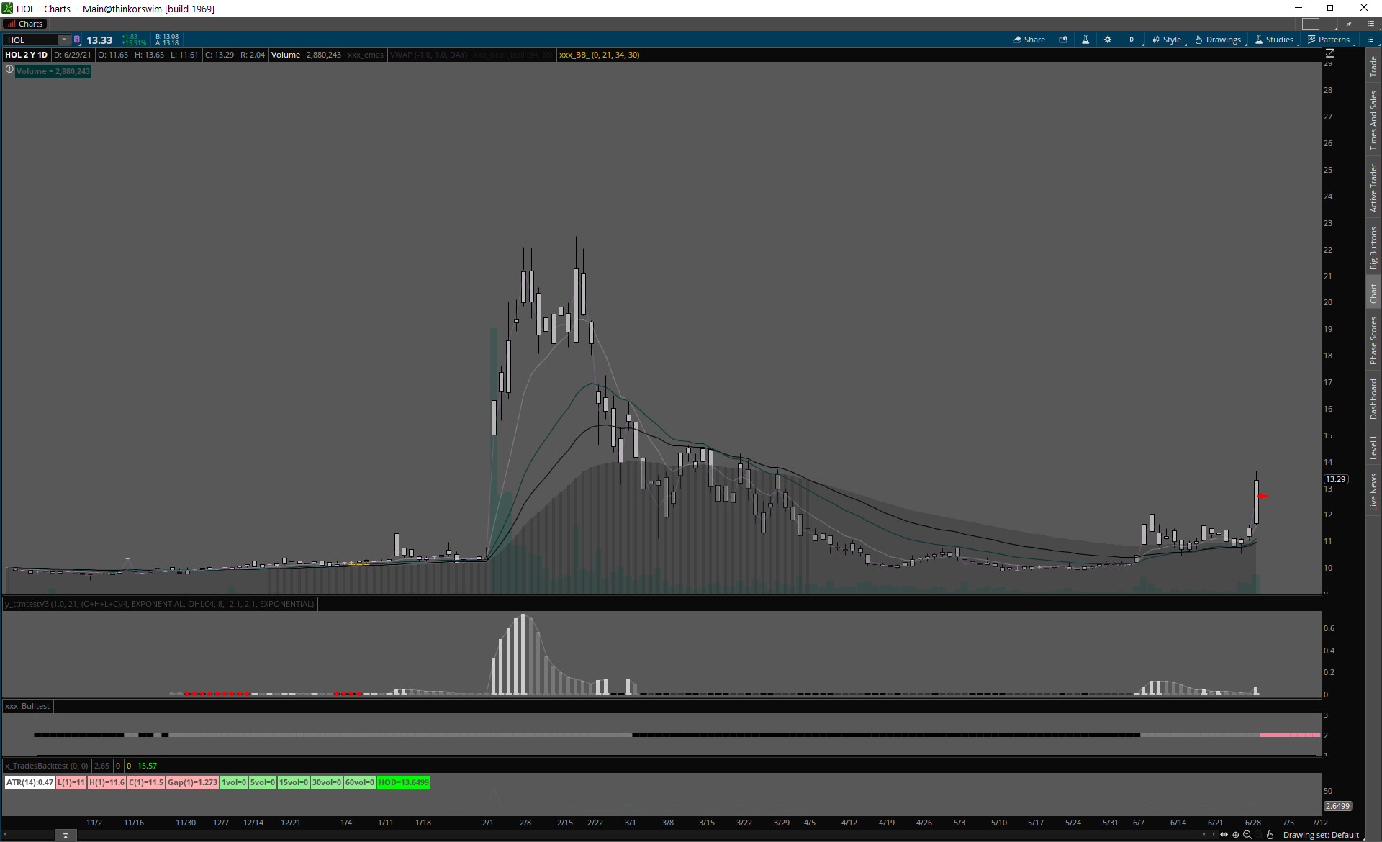
Task: Click the symbol color link swatch
Action: click(x=77, y=40)
